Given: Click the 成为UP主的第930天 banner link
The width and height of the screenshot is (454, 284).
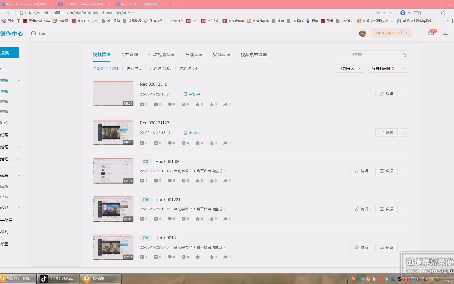Looking at the screenshot, I should pyautogui.click(x=390, y=33).
